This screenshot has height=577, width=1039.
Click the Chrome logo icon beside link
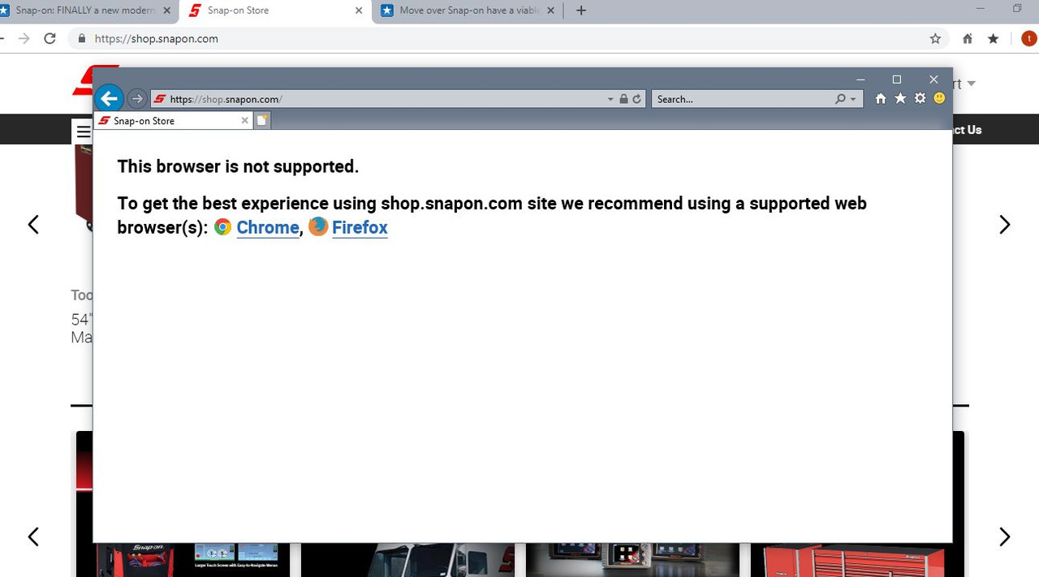coord(222,227)
